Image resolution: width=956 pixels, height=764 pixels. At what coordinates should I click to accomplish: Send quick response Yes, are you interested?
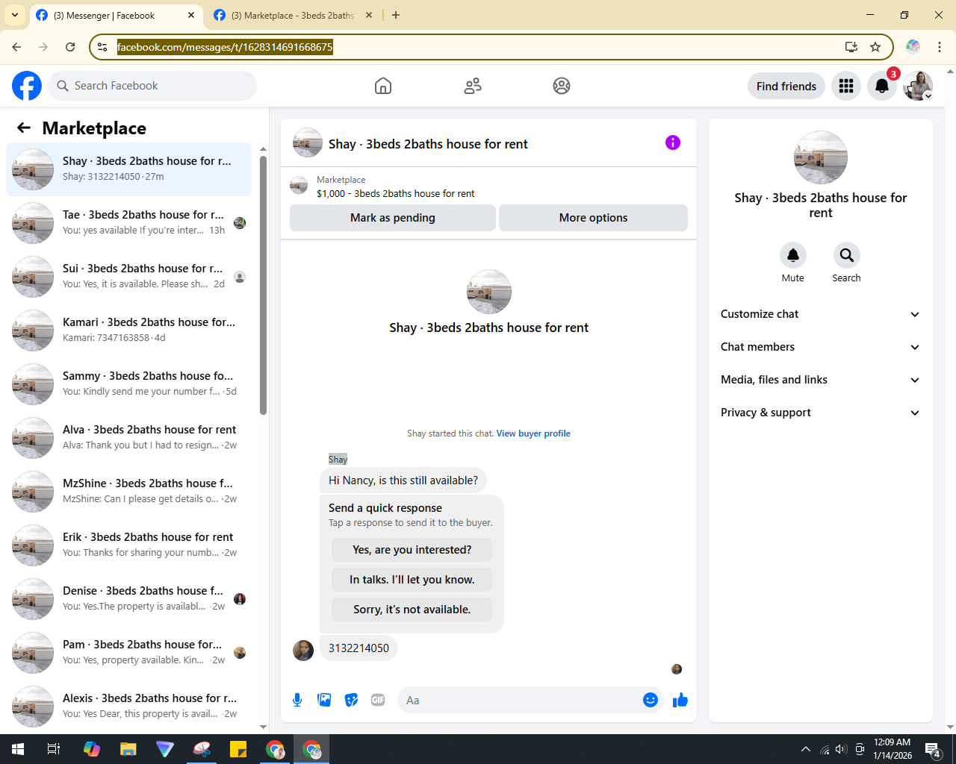tap(412, 550)
